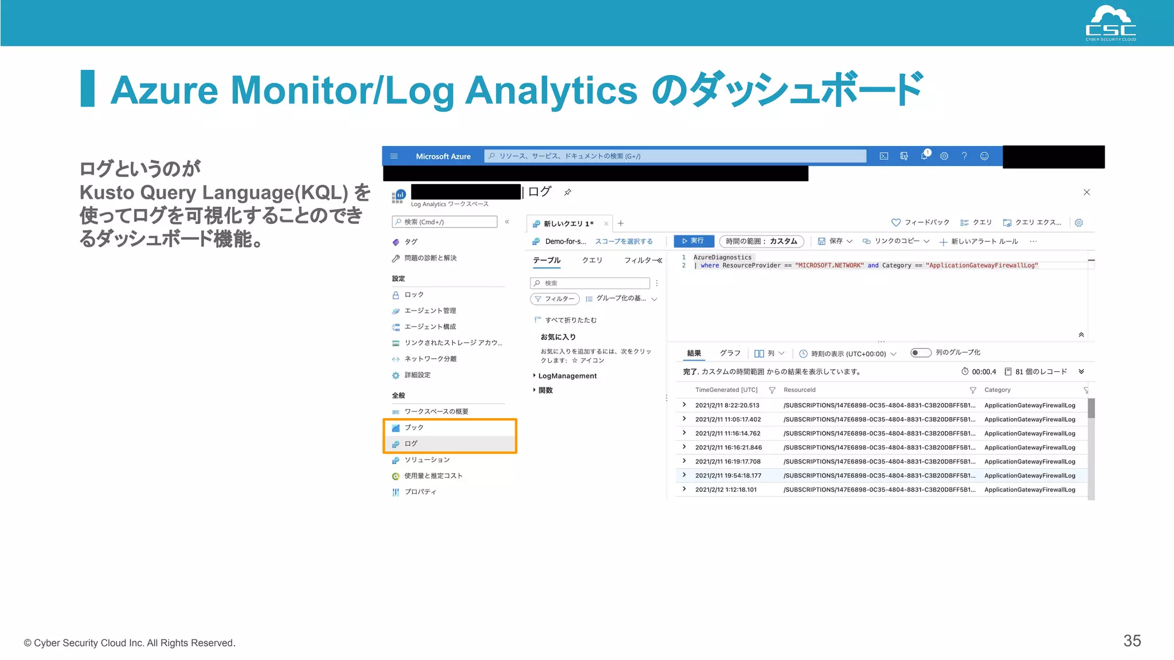
Task: Add a new query tab
Action: (620, 223)
